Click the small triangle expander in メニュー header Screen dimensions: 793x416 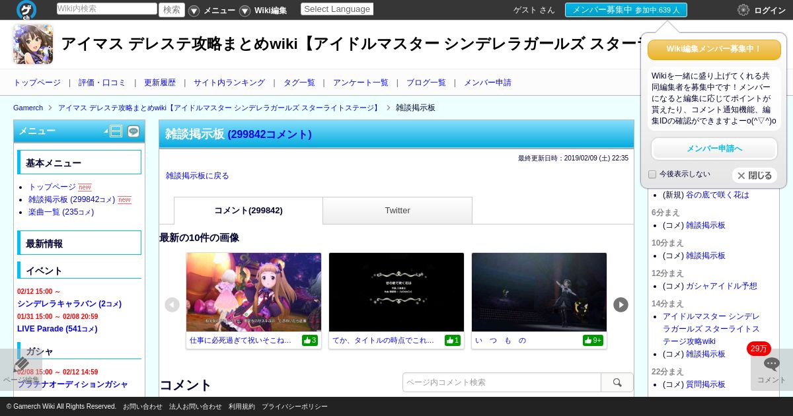(x=106, y=132)
